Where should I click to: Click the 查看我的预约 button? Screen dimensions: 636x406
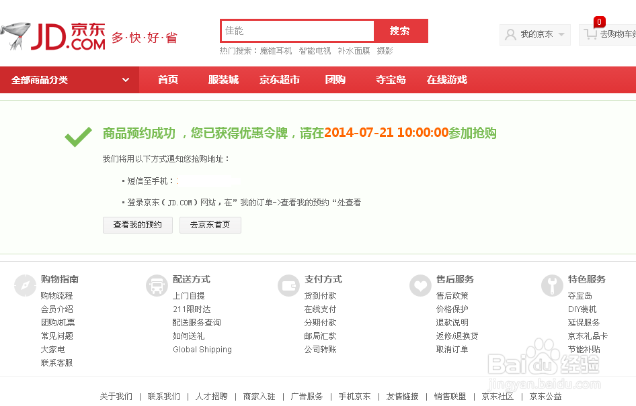[138, 225]
